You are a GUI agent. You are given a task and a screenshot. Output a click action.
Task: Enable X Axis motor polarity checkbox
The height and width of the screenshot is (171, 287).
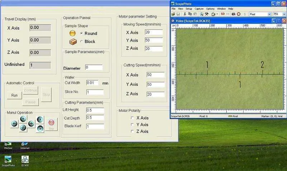click(x=132, y=118)
